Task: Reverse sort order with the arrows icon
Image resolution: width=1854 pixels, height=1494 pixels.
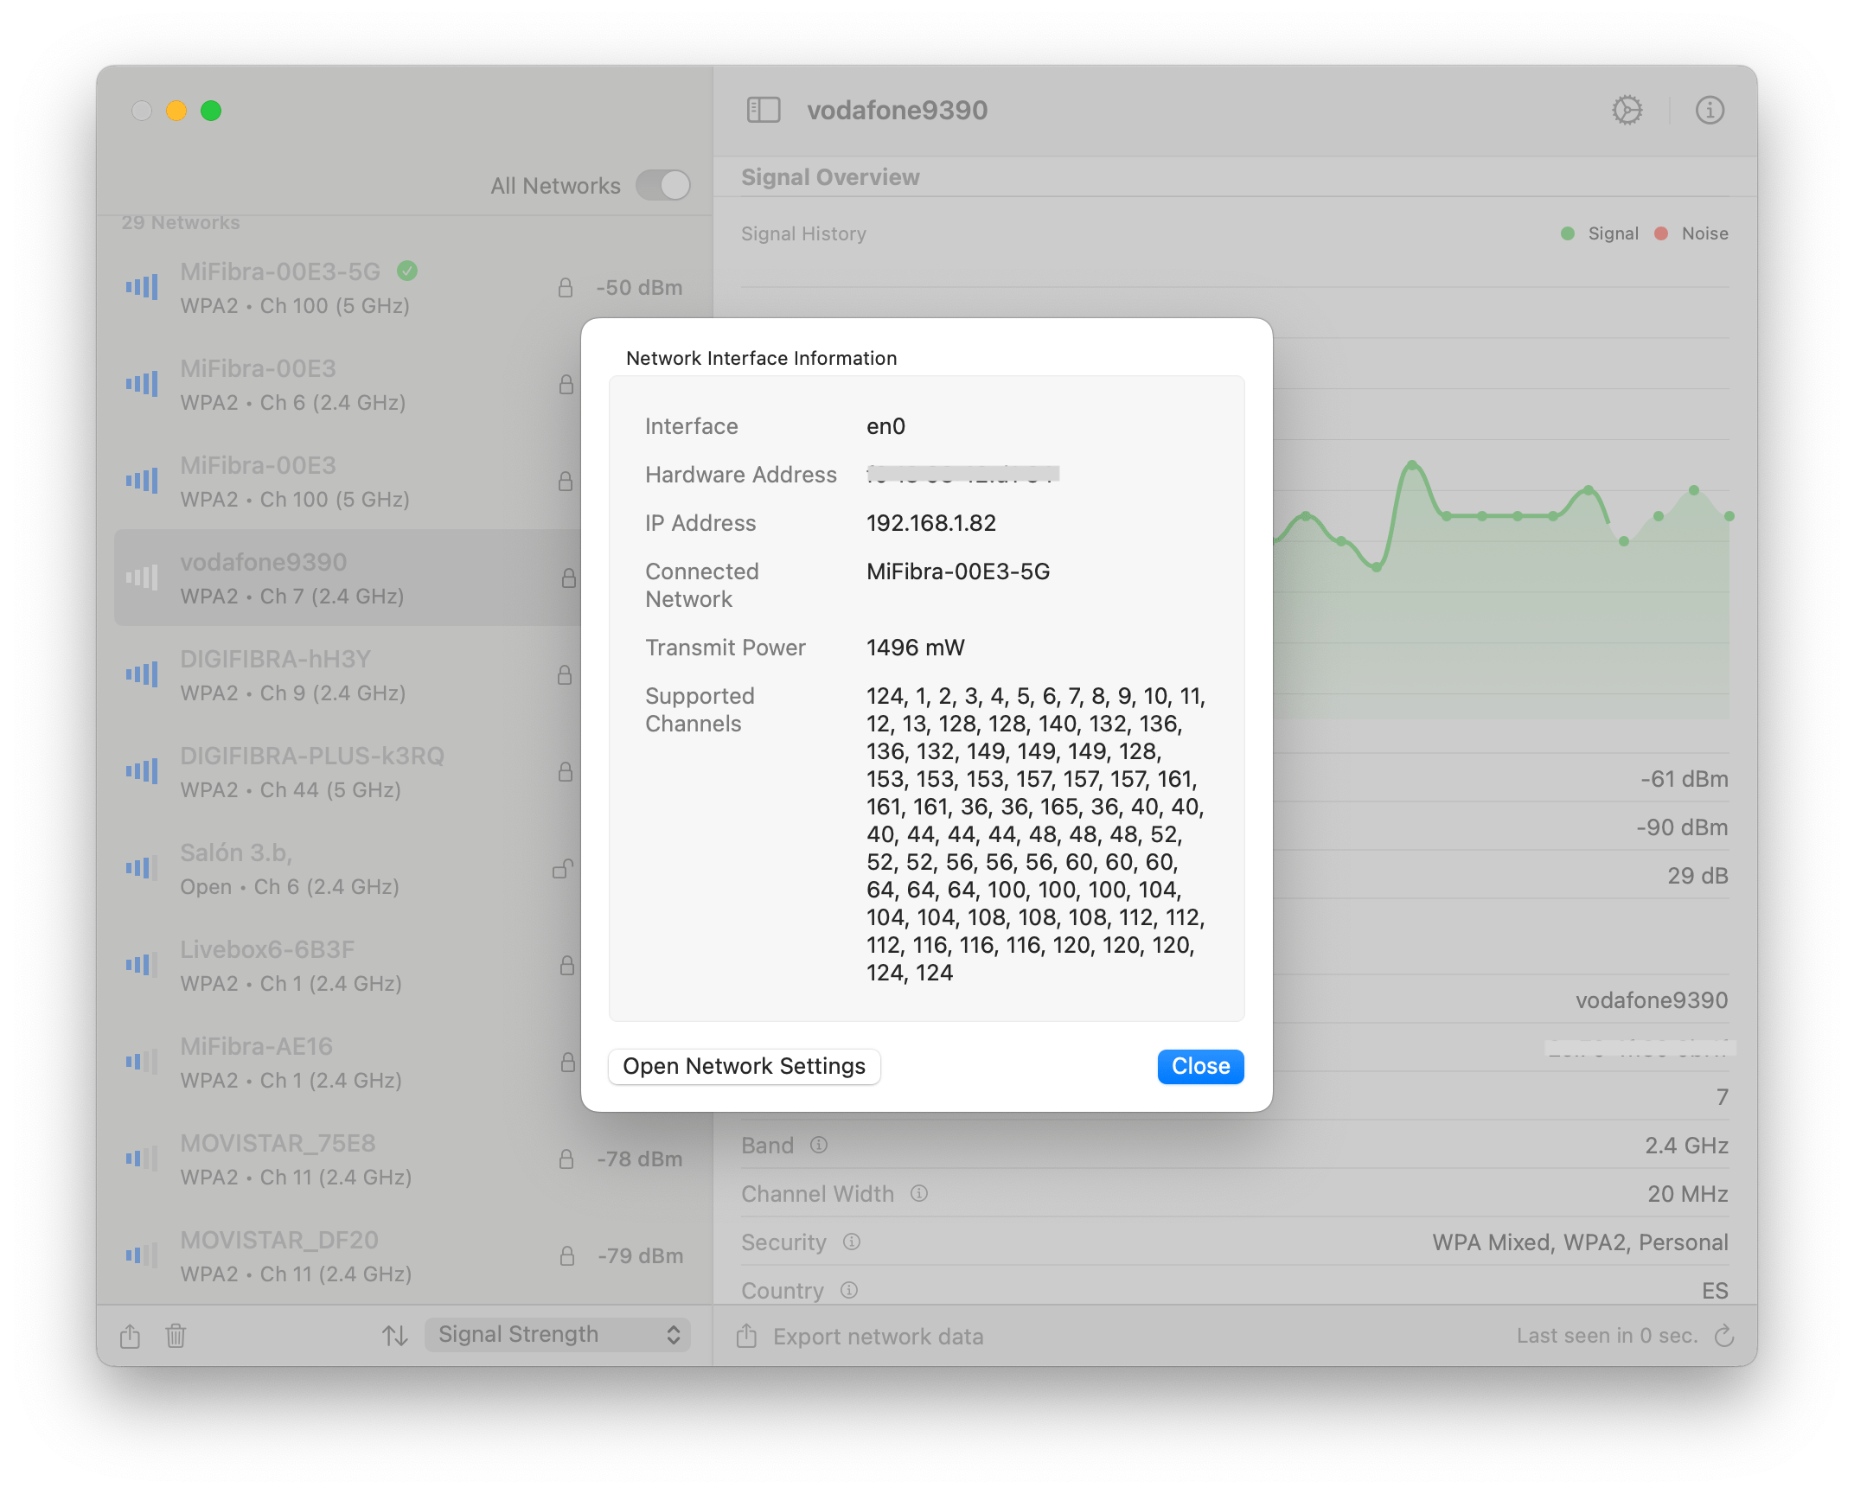Action: [x=395, y=1336]
